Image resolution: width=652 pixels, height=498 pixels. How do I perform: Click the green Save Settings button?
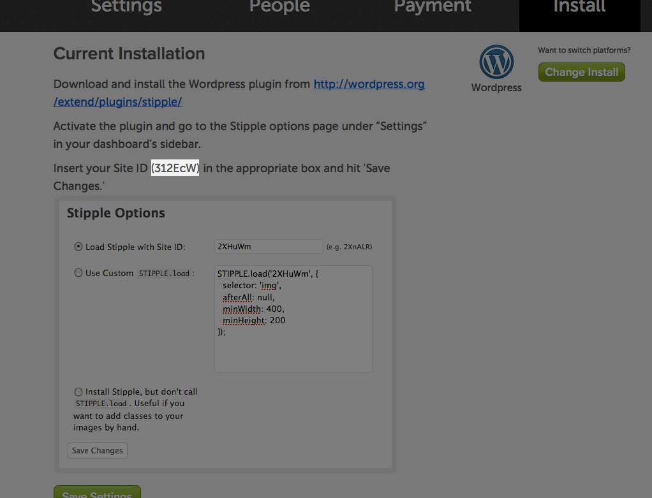coord(97,492)
